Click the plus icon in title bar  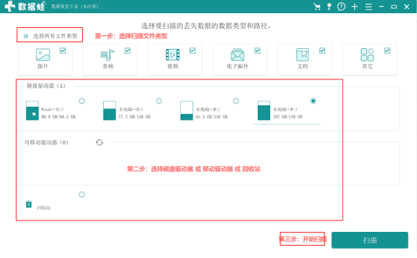[354, 7]
